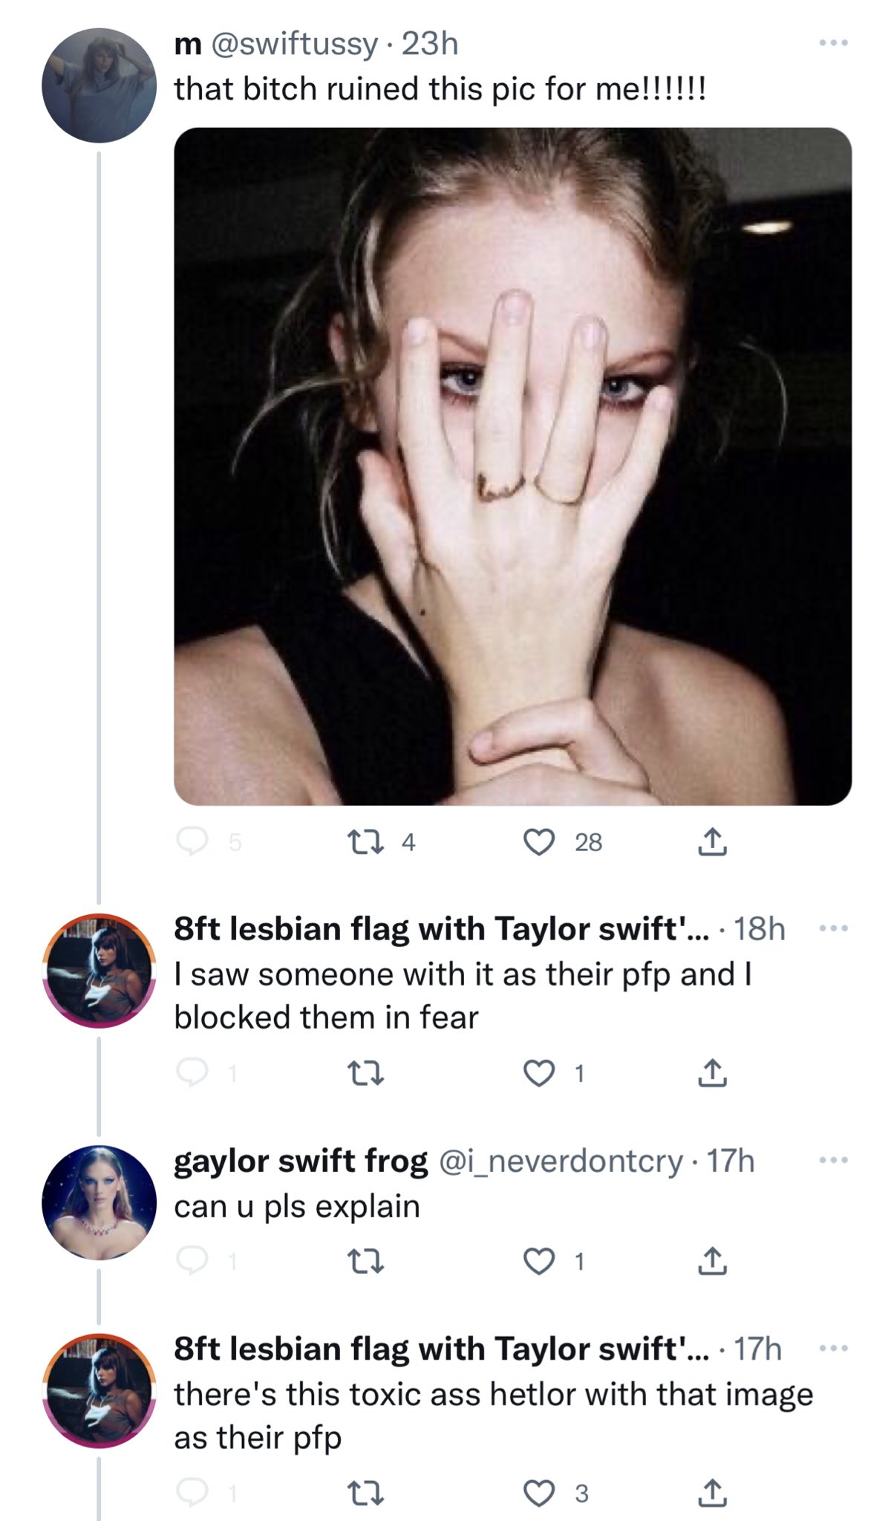Share the @swiftussy tweet with the image
This screenshot has width=894, height=1521.
(x=712, y=841)
